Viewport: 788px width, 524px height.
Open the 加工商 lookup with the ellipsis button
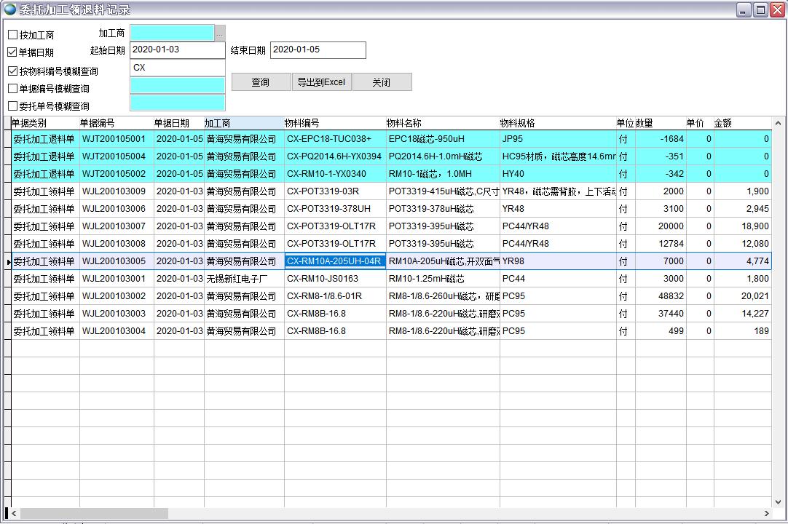click(220, 33)
